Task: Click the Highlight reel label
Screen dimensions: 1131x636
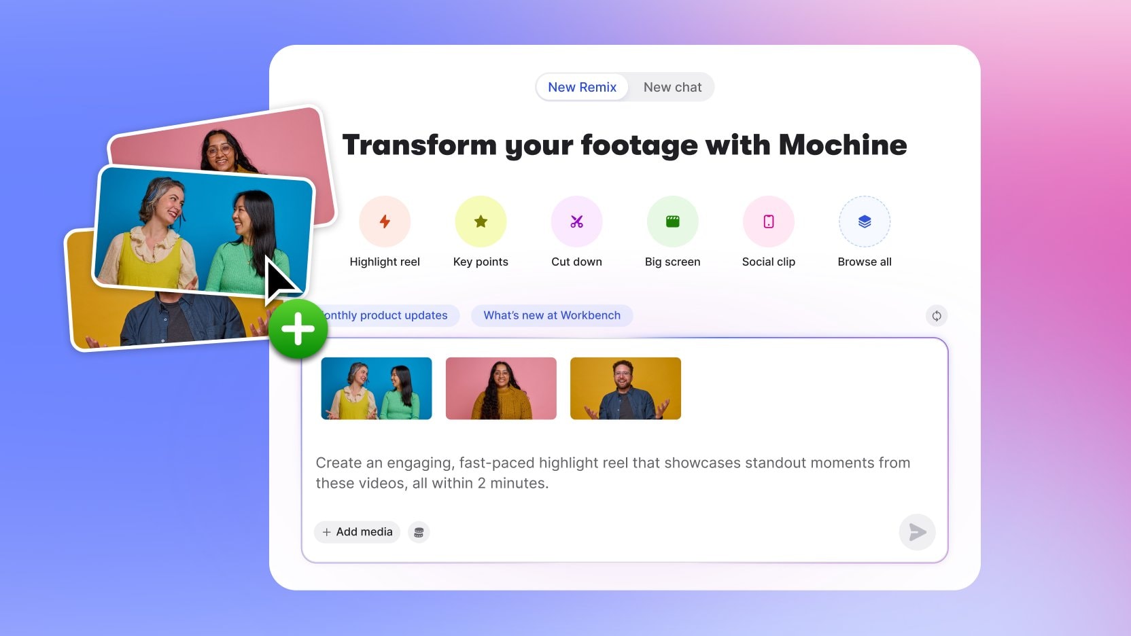Action: (x=385, y=262)
